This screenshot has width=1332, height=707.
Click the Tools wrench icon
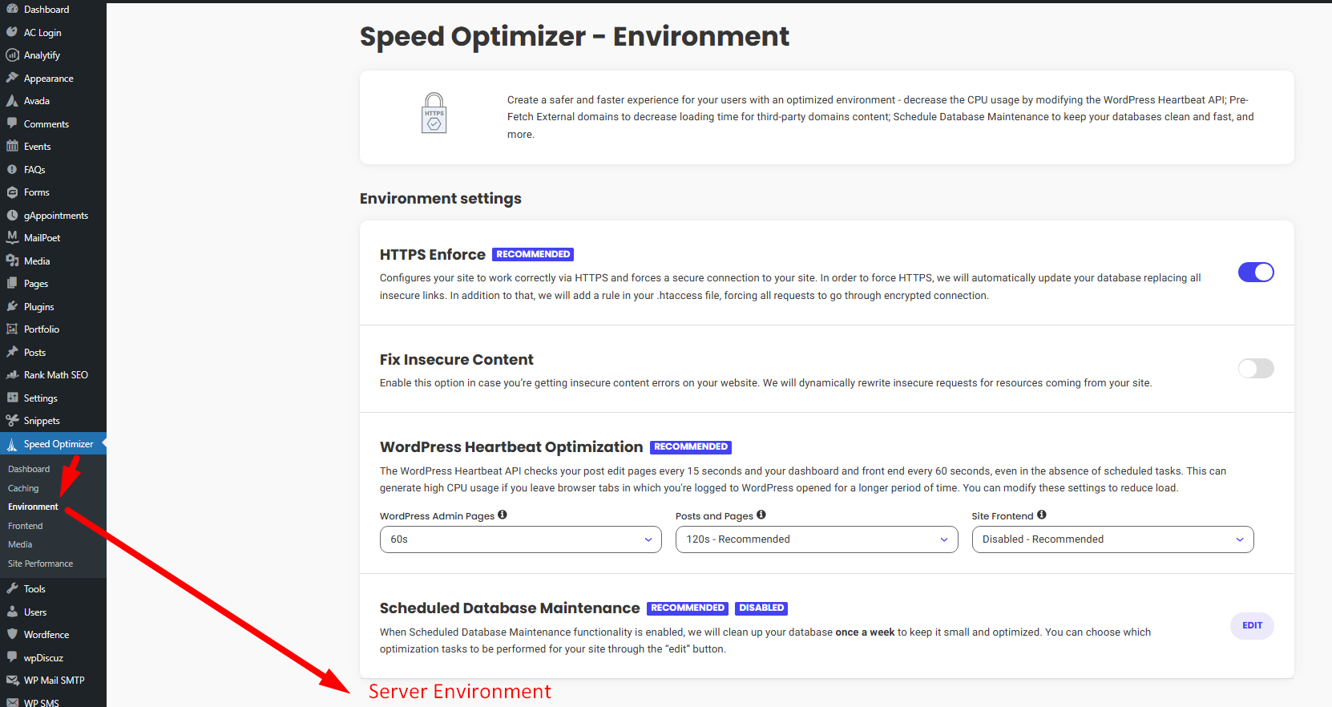(x=12, y=588)
